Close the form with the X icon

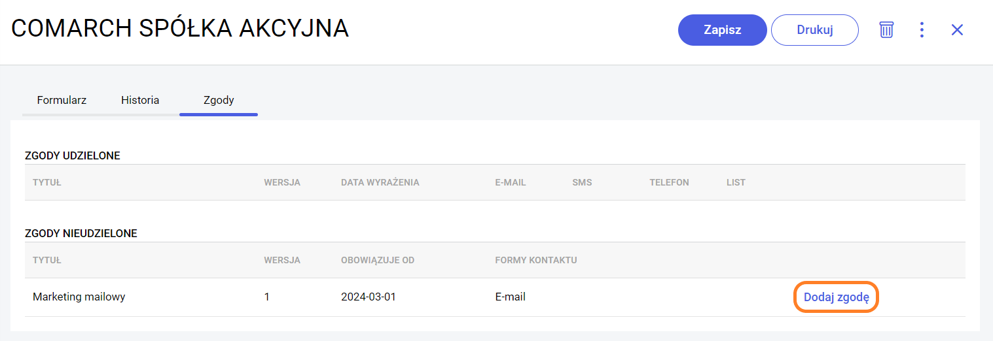957,30
